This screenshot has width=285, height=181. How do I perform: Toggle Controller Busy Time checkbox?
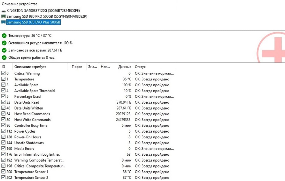click(x=3, y=125)
